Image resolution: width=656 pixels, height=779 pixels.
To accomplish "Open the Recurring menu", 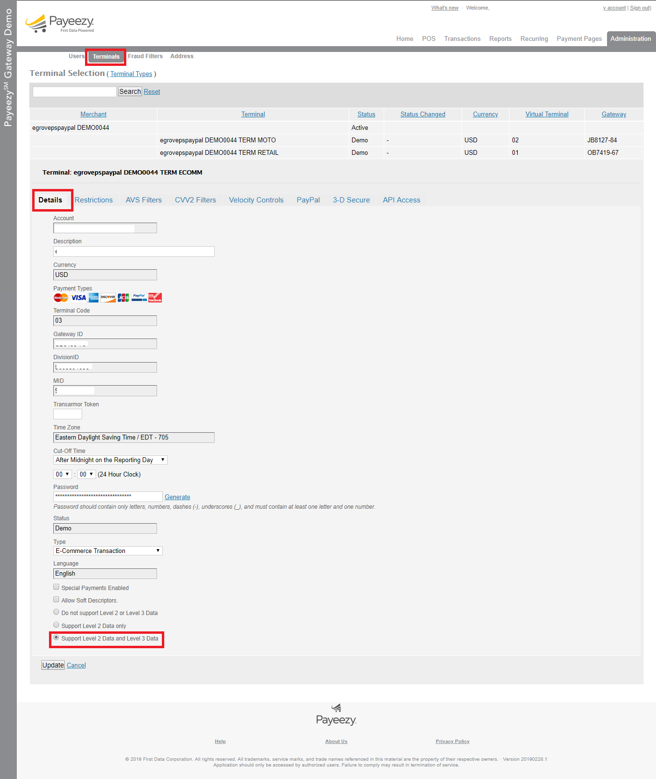I will pyautogui.click(x=534, y=39).
